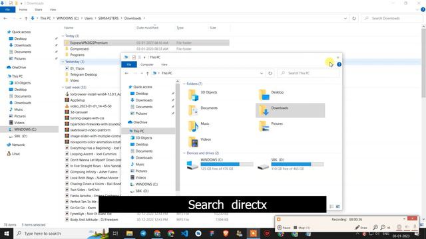The width and height of the screenshot is (426, 239).
Task: Select Linux in Downloads window sidebar
Action: click(16, 153)
